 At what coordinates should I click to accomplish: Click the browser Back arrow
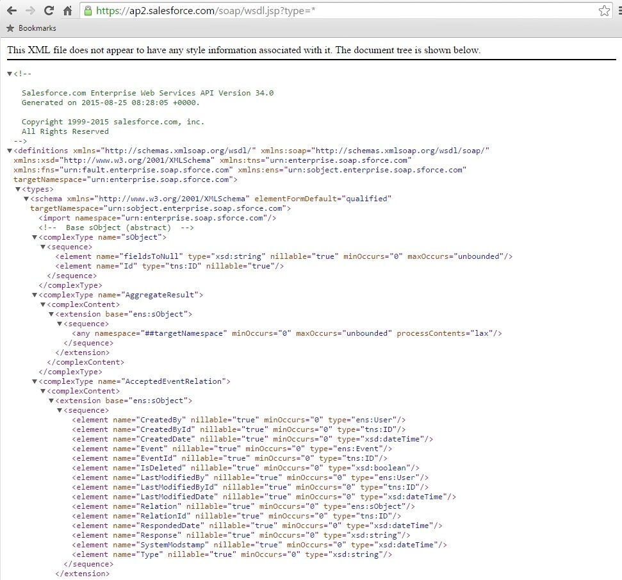coord(12,11)
